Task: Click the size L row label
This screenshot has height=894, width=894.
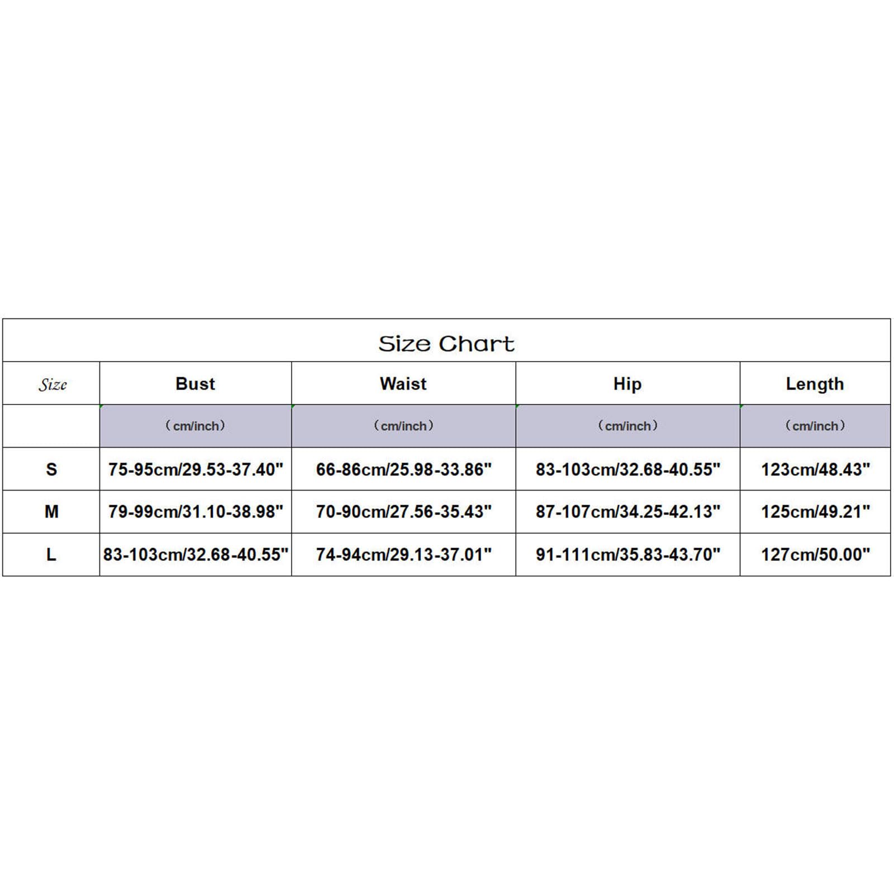Action: [x=51, y=554]
